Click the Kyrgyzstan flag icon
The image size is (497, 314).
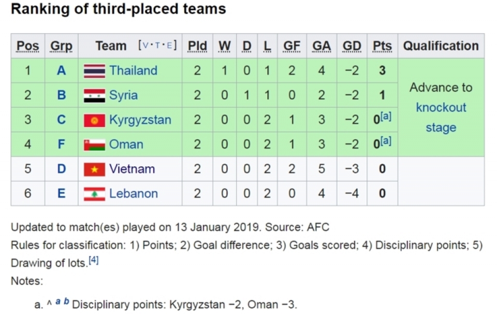coord(94,120)
